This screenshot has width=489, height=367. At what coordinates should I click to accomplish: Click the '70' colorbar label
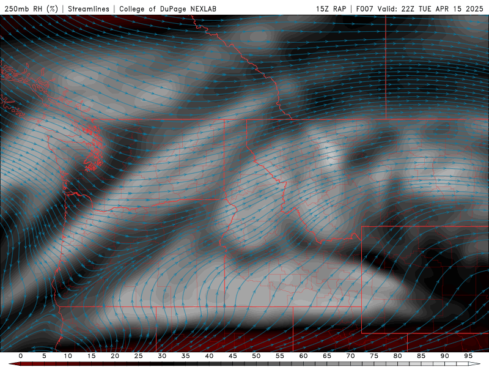tap(350, 356)
